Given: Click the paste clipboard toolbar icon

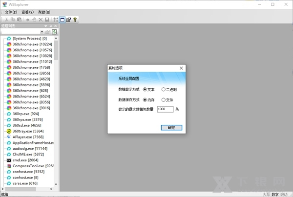Looking at the screenshot, I should 19,20.
